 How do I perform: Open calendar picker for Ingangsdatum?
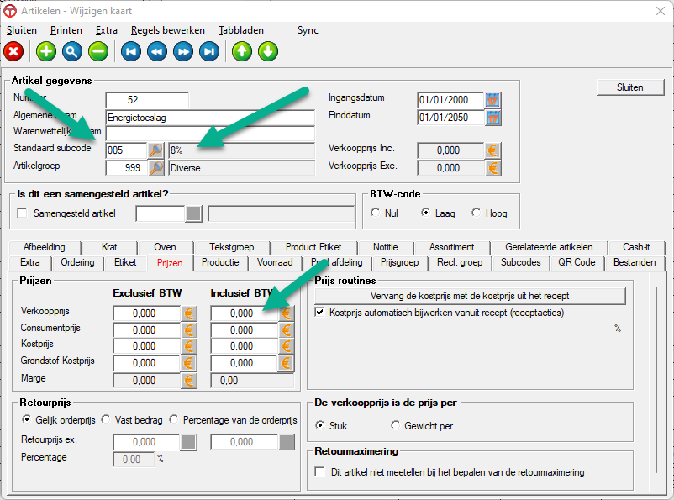click(492, 100)
